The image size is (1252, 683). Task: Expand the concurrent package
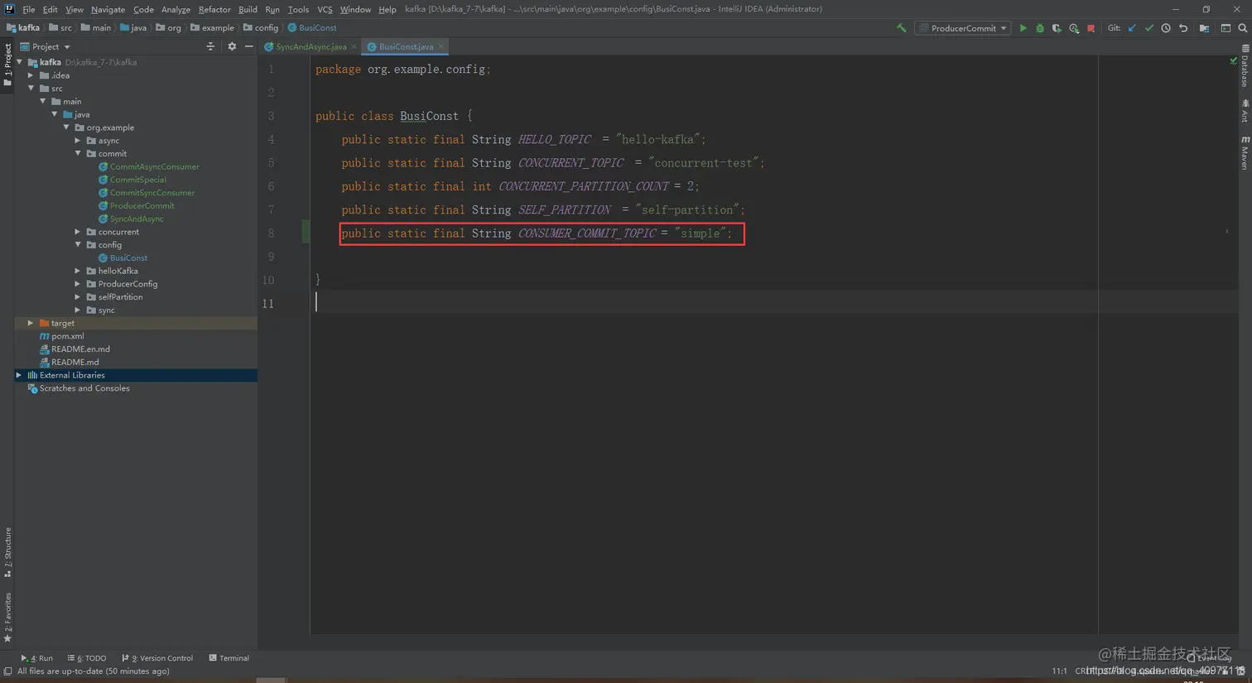pyautogui.click(x=79, y=232)
